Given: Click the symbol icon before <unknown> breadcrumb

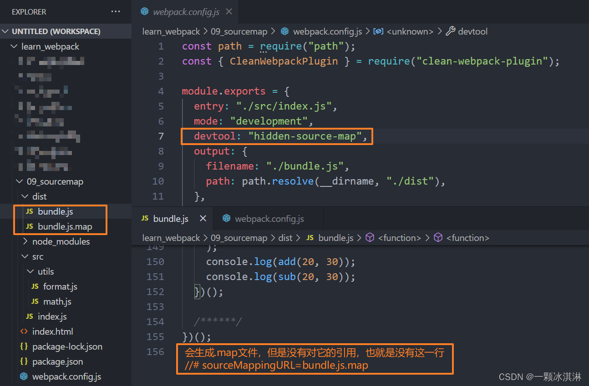Looking at the screenshot, I should pos(378,31).
